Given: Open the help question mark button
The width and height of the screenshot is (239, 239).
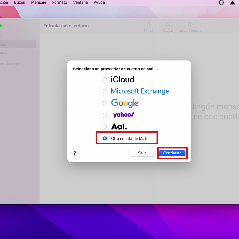Looking at the screenshot, I should coord(75,153).
